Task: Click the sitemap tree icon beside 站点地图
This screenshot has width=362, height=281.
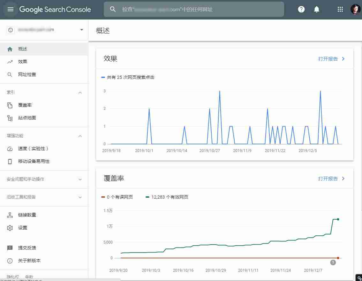Action: 10,118
